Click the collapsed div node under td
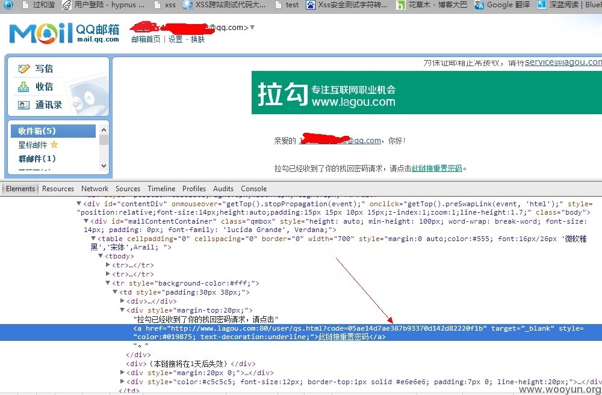The image size is (602, 395). [152, 301]
